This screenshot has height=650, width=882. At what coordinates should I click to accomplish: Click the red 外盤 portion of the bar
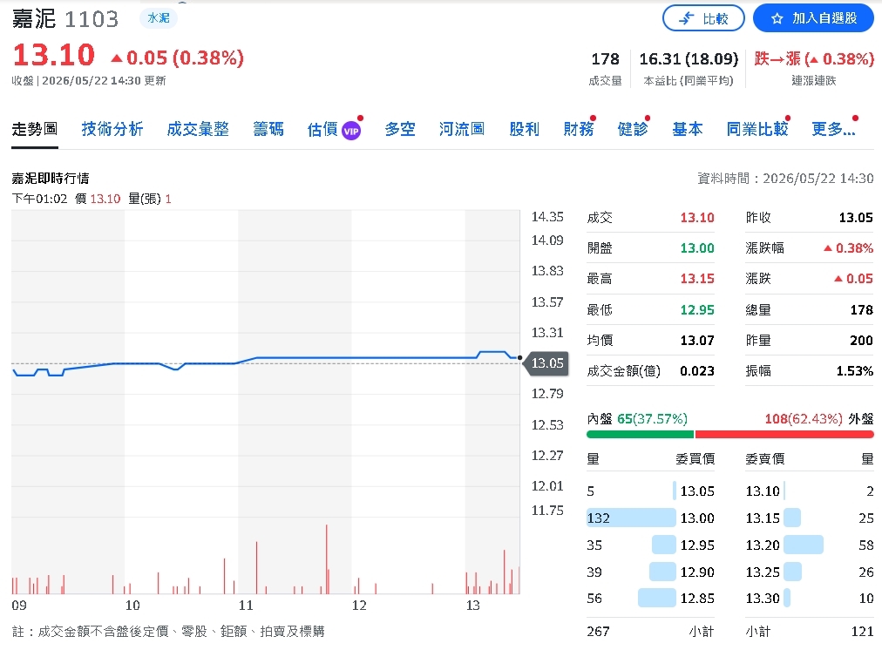coord(784,434)
